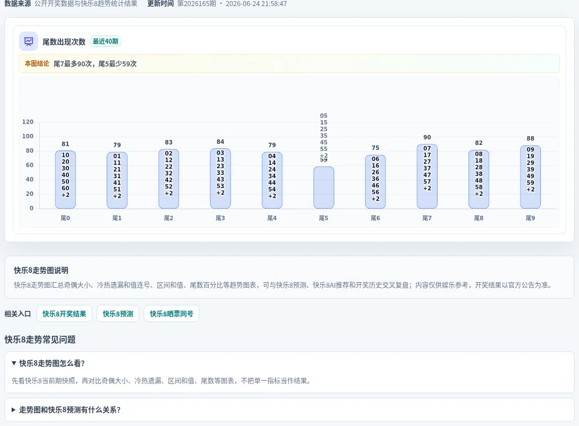The width and height of the screenshot is (579, 426).
Task: Click the text 尾7最多90次，尾5最少59次
Action: pyautogui.click(x=95, y=64)
